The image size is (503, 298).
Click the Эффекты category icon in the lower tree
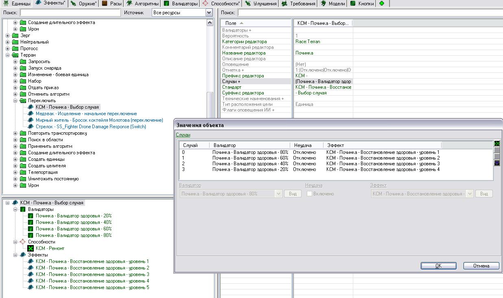click(x=23, y=255)
